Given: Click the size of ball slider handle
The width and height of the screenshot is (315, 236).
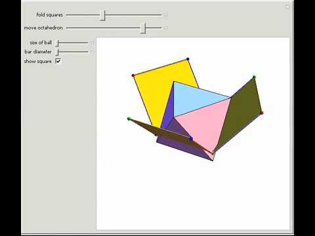Looking at the screenshot, I should pos(57,43).
